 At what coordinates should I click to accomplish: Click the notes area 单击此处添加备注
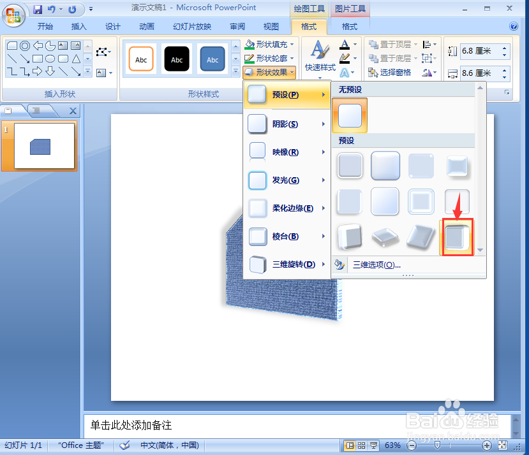(x=297, y=425)
